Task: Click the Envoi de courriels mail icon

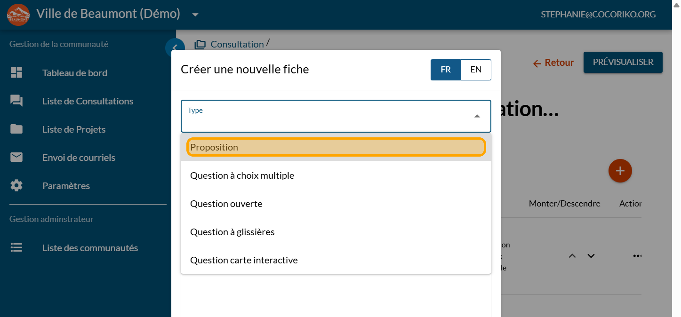Action: 16,158
